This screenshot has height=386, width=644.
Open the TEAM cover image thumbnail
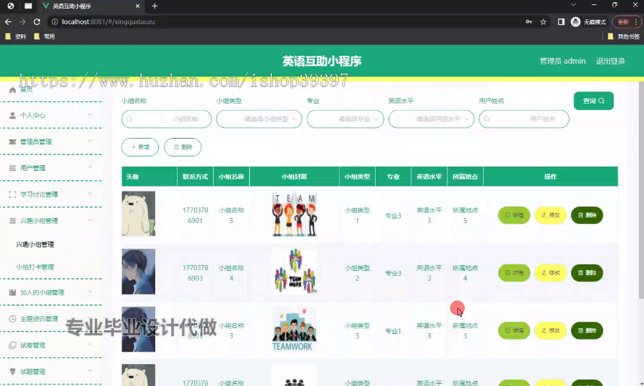(x=295, y=214)
